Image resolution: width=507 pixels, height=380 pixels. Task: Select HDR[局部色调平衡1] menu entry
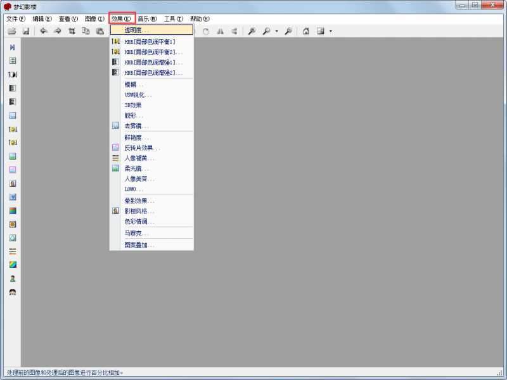pos(152,41)
